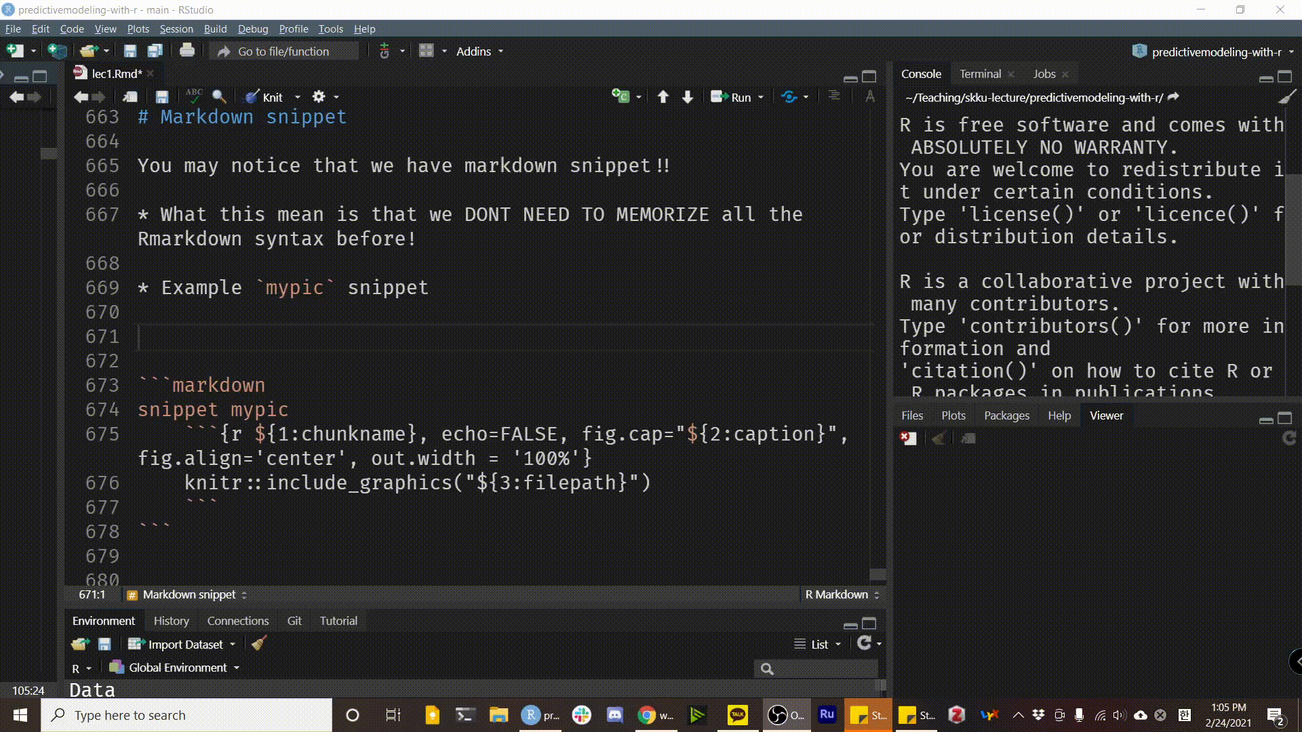Screen dimensions: 1302x732
Task: Switch to the Git tab
Action: (x=294, y=621)
